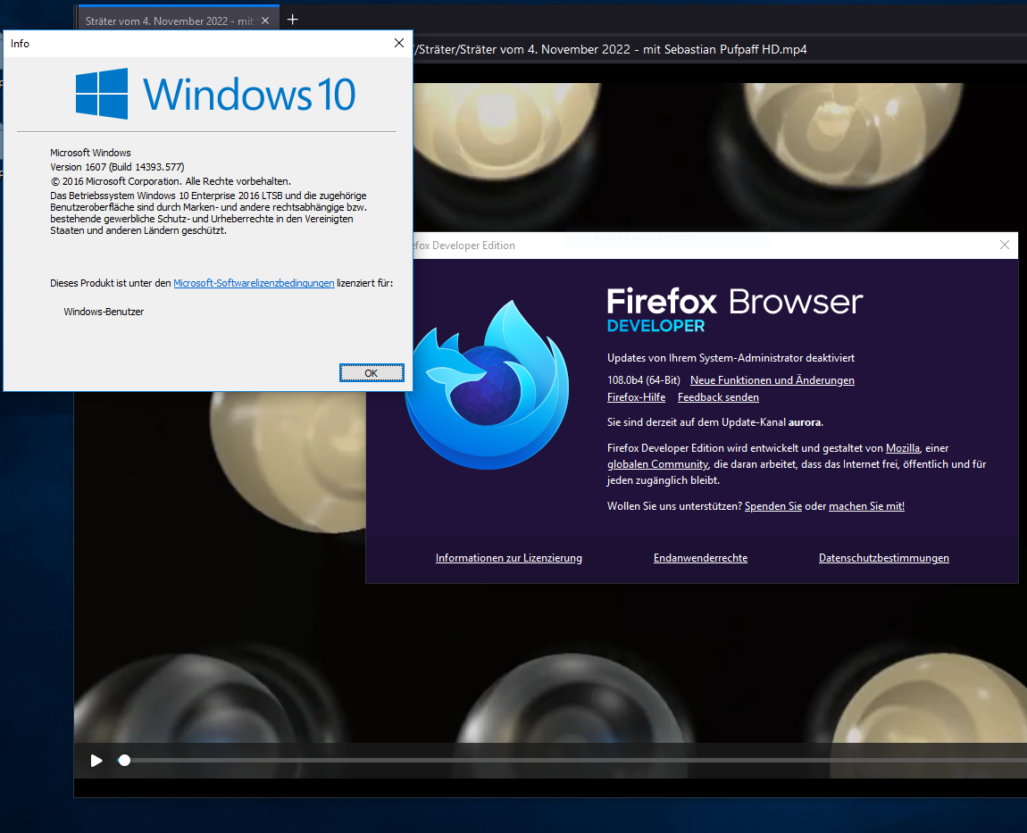This screenshot has height=833, width=1027.
Task: Open the globalen Community link
Action: 657,464
